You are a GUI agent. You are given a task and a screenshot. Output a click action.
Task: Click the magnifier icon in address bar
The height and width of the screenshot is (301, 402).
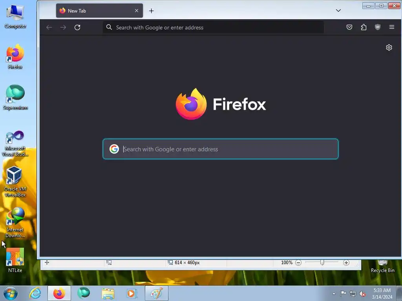109,27
